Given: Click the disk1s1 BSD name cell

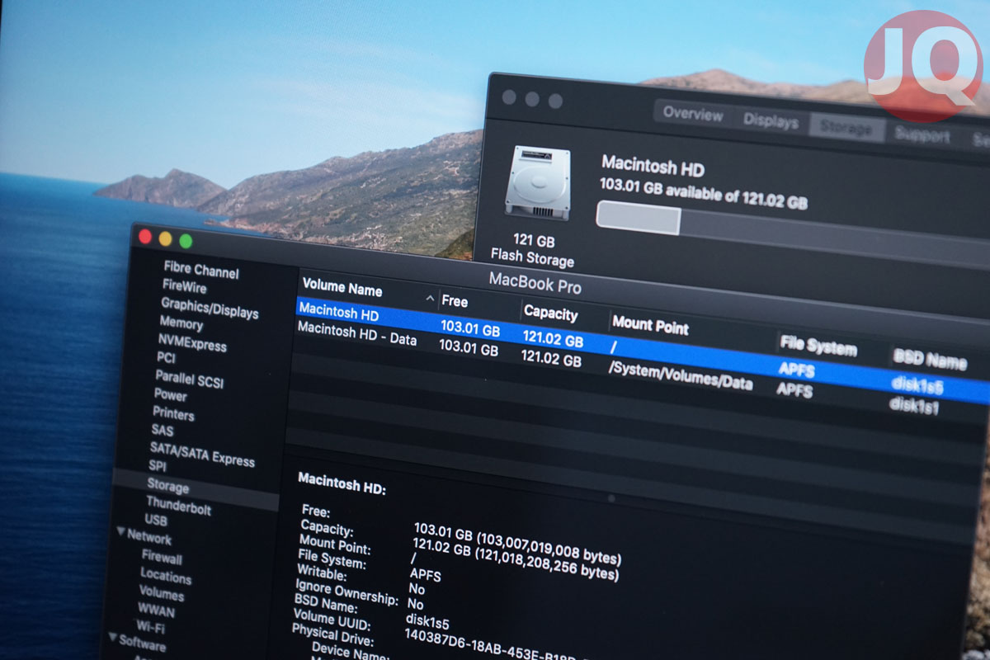Looking at the screenshot, I should click(x=914, y=406).
